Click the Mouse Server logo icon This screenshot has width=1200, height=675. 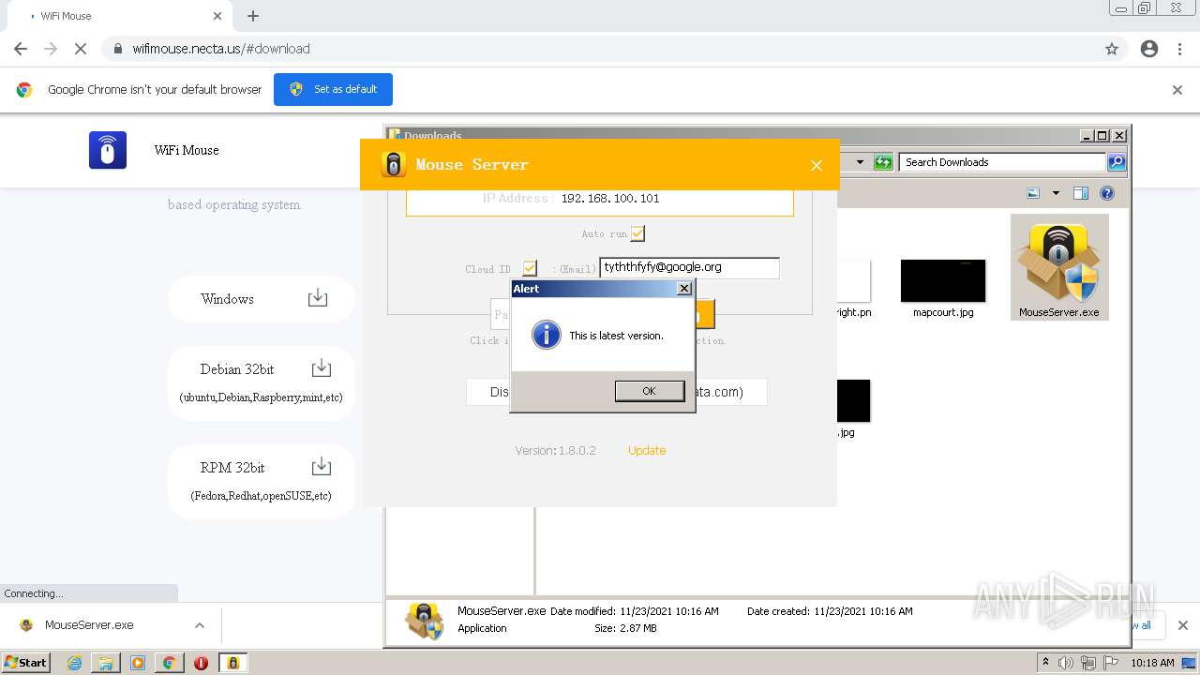click(x=394, y=164)
